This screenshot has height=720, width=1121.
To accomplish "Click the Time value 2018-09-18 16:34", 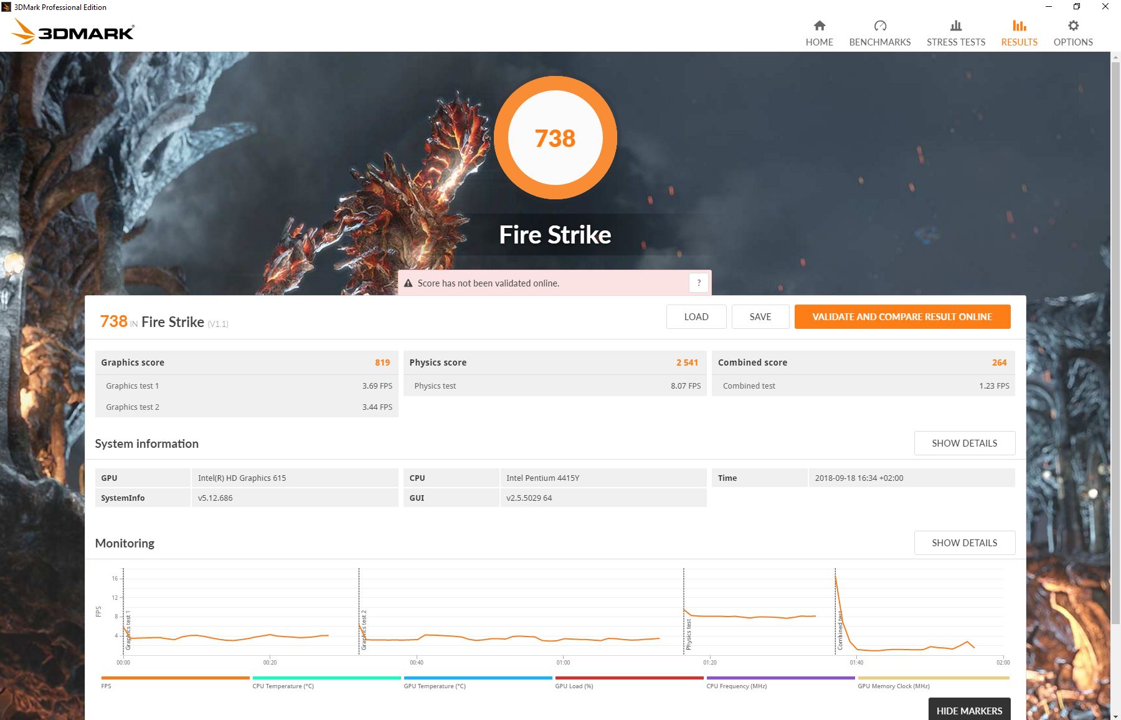I will [x=859, y=478].
